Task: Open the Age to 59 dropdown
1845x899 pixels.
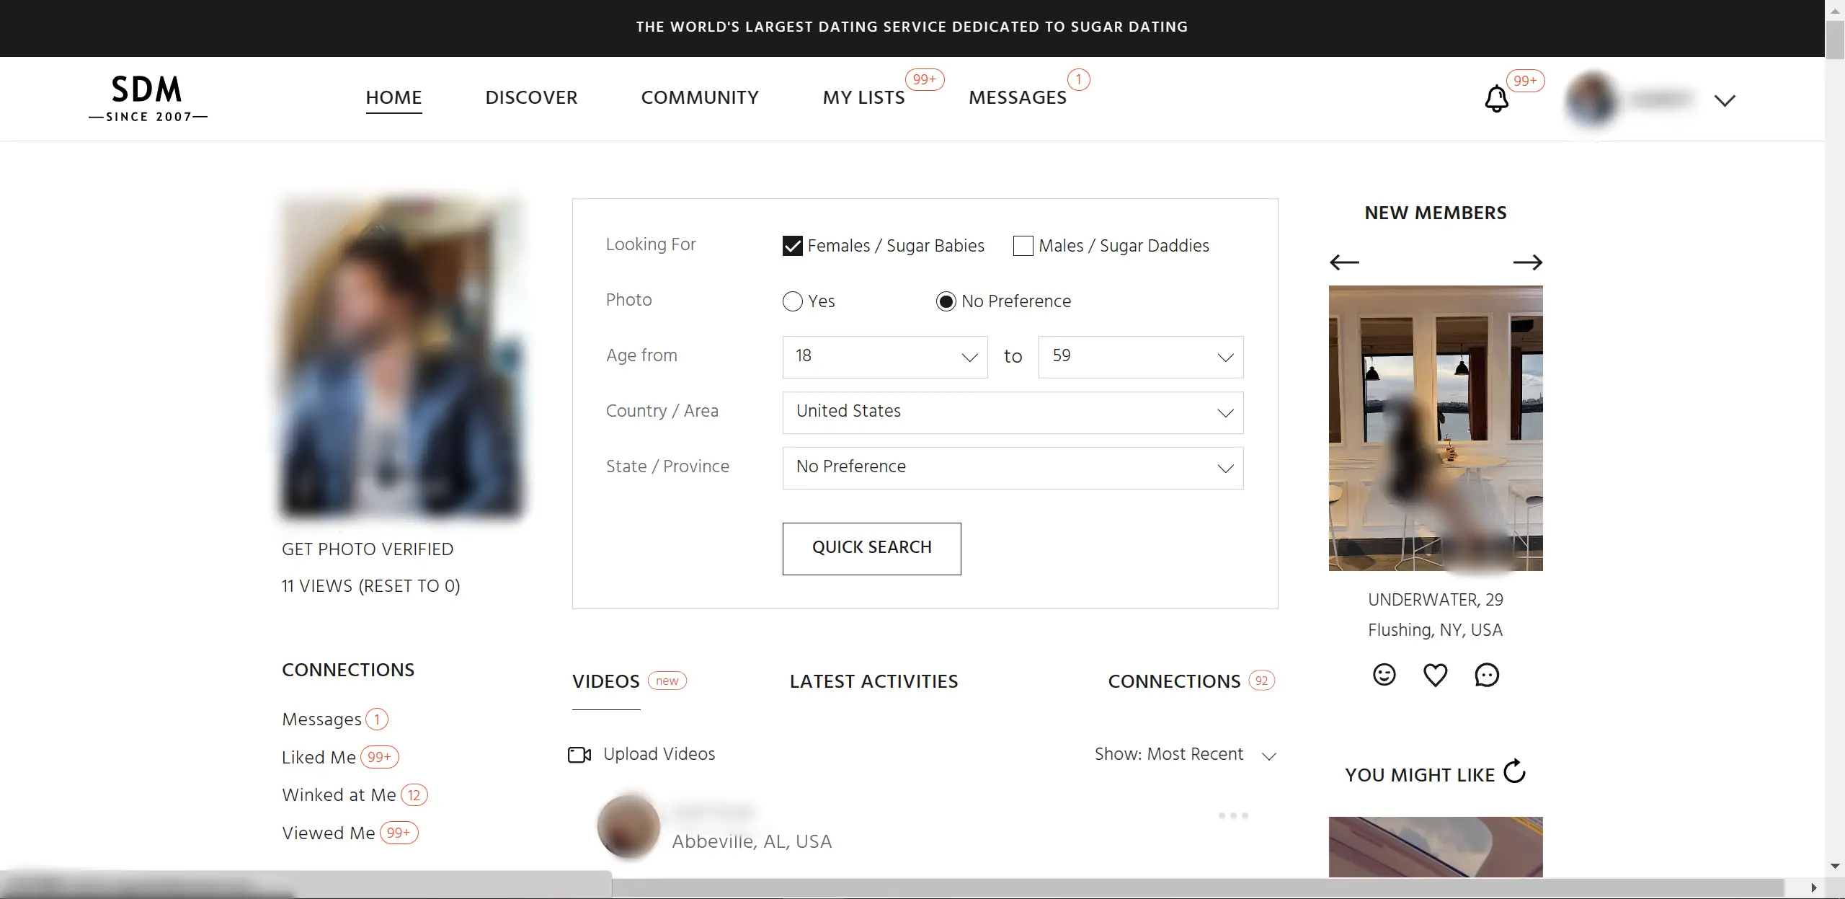Action: (x=1140, y=357)
